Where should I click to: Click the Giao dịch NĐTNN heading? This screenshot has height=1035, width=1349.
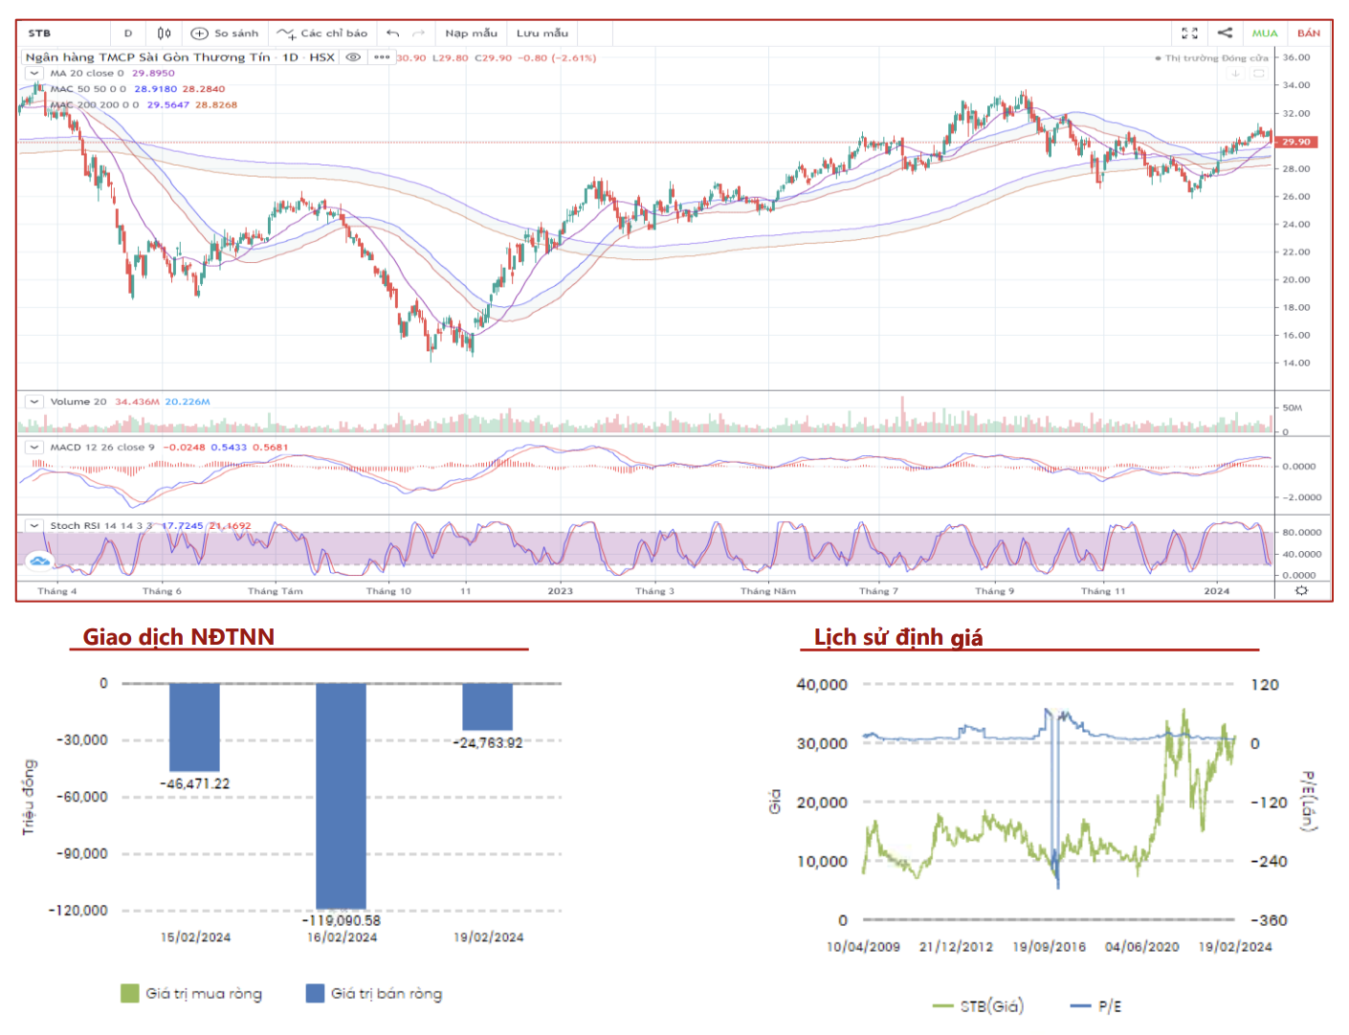(x=179, y=637)
